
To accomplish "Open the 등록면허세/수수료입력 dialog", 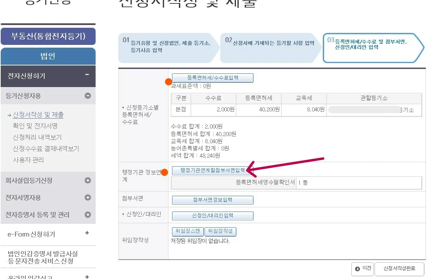I will 212,78.
